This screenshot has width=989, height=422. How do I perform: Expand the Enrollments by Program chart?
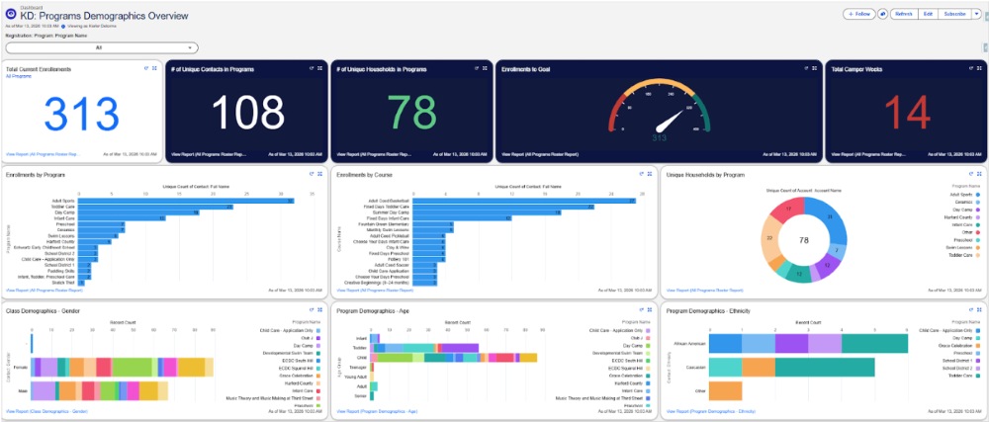320,174
